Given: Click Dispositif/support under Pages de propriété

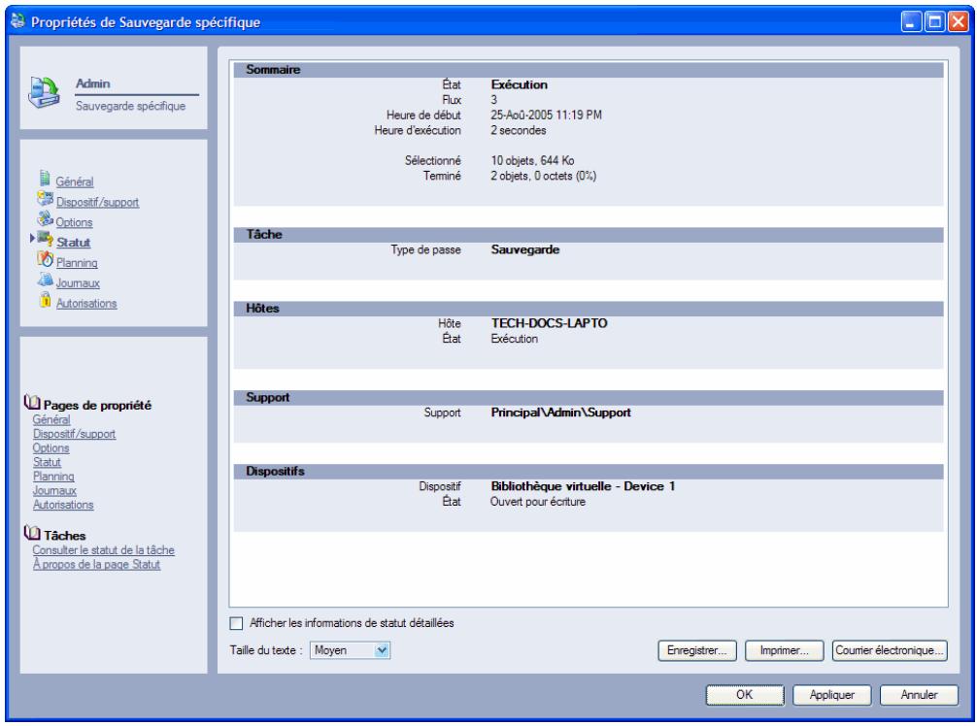Looking at the screenshot, I should (74, 434).
